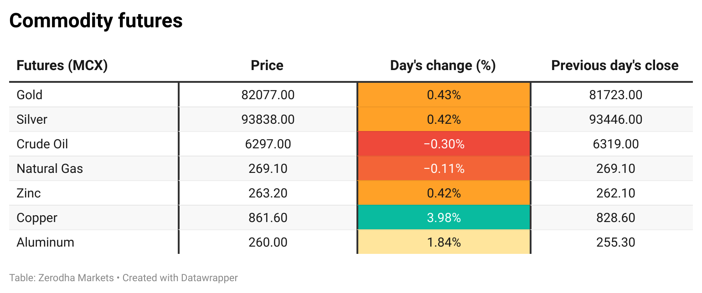
Task: Click the Futures (MCX) column header
Action: click(x=62, y=66)
